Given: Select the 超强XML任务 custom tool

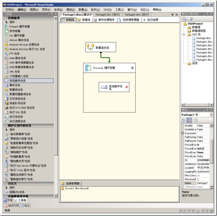Looking at the screenshot, I should 29,192.
